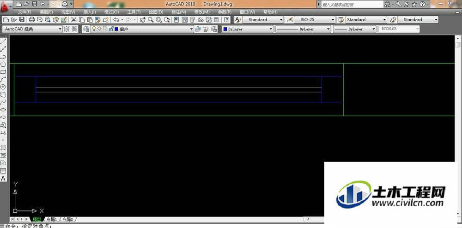Open the 绘图(D) menu
Viewport: 462px width, 228px height.
pyautogui.click(x=156, y=12)
